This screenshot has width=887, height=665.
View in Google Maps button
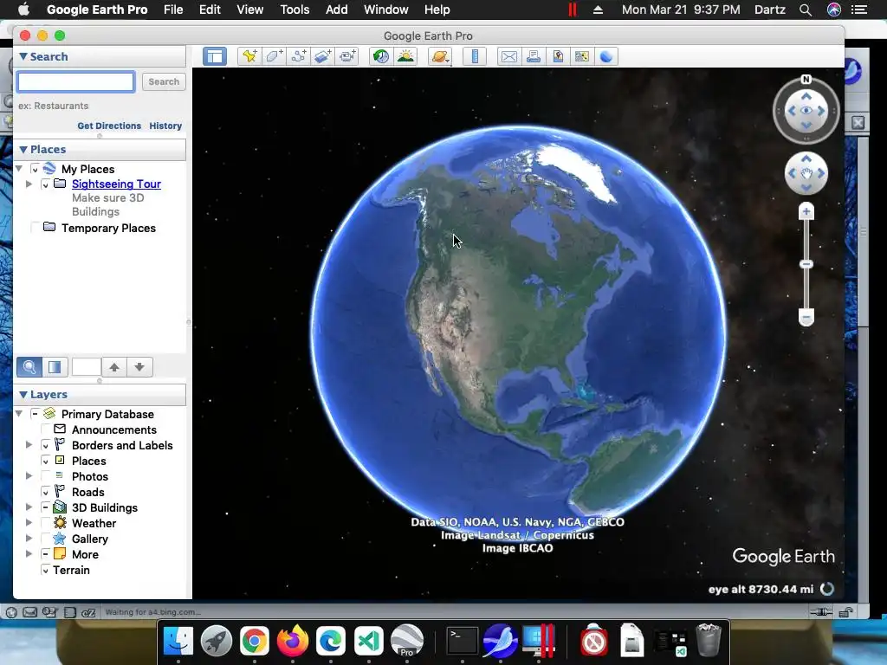[x=582, y=56]
